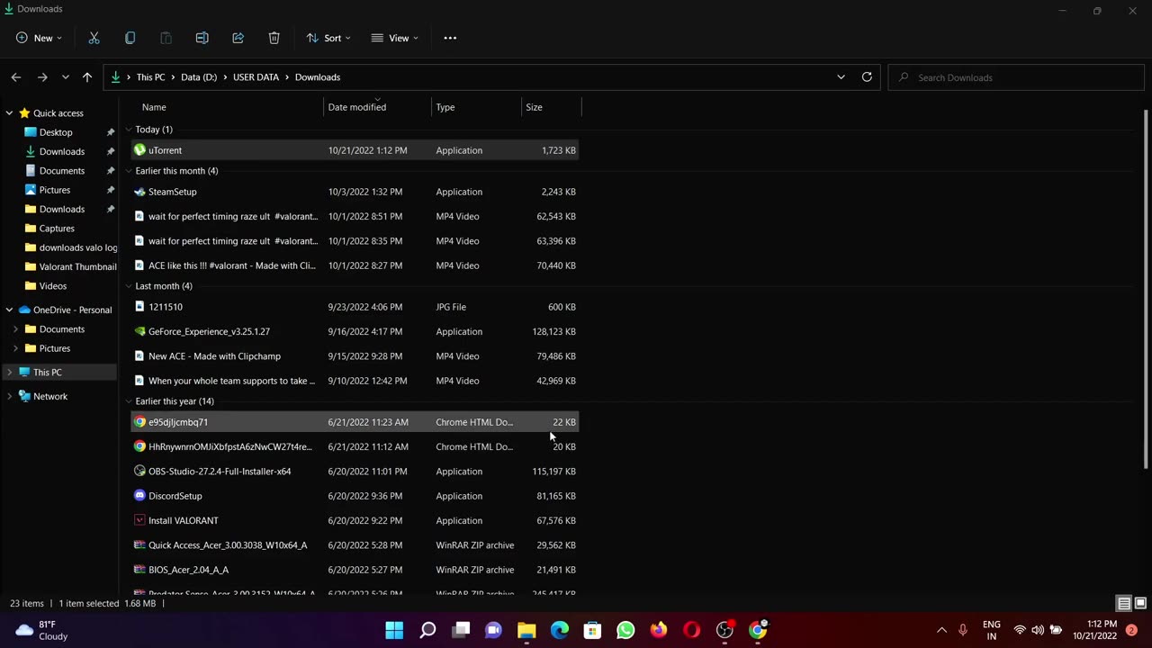
Task: Open the weather widget showing 81°F Cloudy
Action: click(42, 630)
